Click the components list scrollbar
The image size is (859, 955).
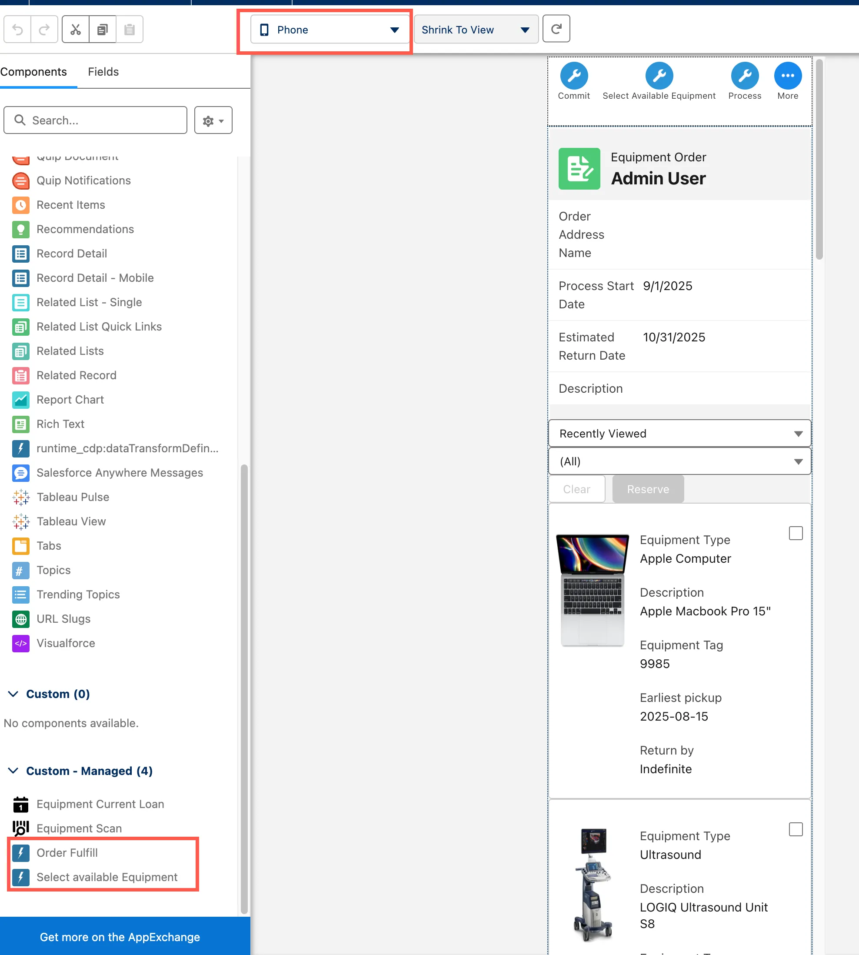(244, 689)
